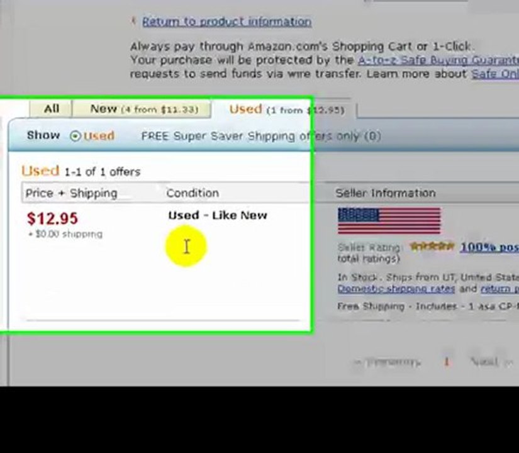
Task: Click the + $0.00 shipping text
Action: pos(65,234)
